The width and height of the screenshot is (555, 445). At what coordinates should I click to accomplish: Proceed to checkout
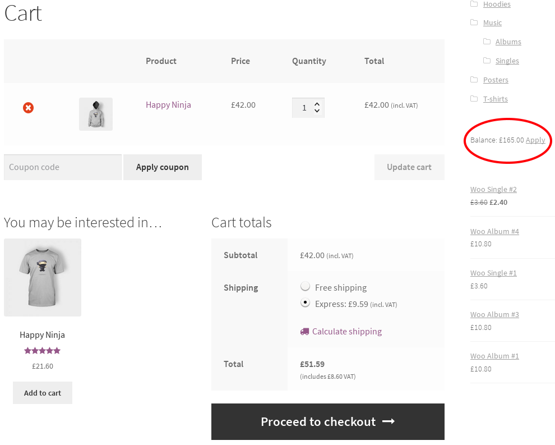328,421
